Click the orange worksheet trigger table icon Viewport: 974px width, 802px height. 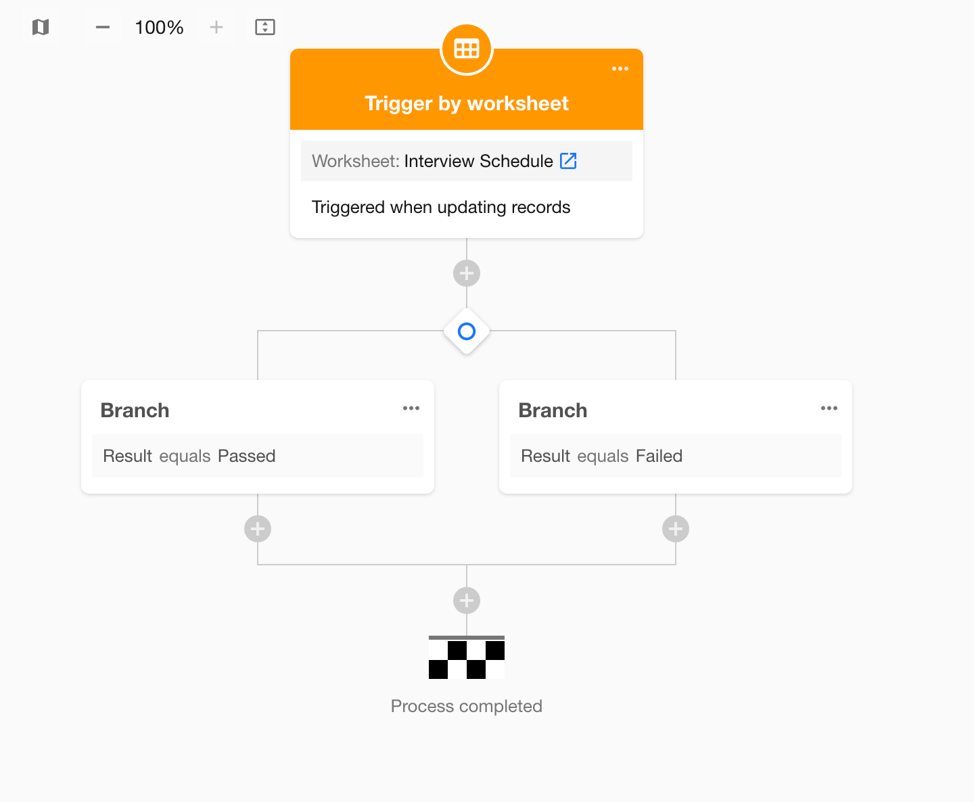[x=467, y=49]
